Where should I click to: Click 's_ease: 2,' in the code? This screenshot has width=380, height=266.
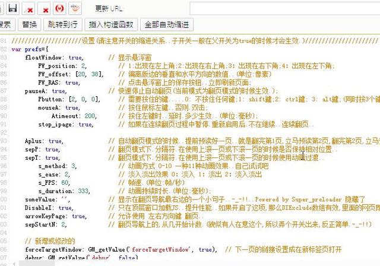click(x=54, y=175)
